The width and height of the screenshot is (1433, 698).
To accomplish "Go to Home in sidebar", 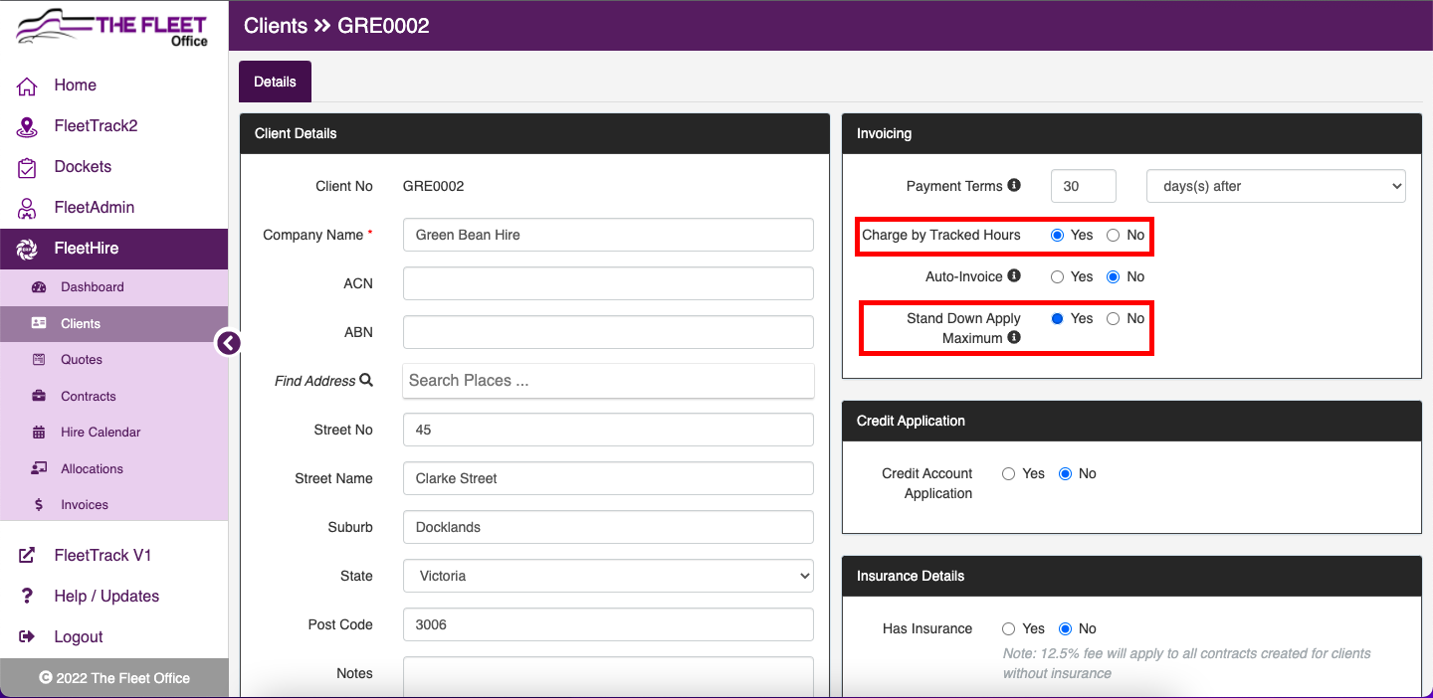I will tap(76, 86).
